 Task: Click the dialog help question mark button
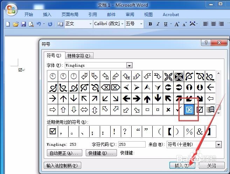206,43
